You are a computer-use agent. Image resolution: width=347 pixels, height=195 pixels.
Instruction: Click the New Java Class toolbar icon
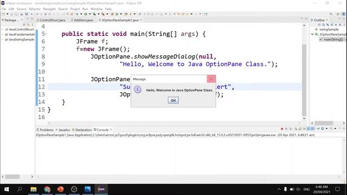(117, 14)
